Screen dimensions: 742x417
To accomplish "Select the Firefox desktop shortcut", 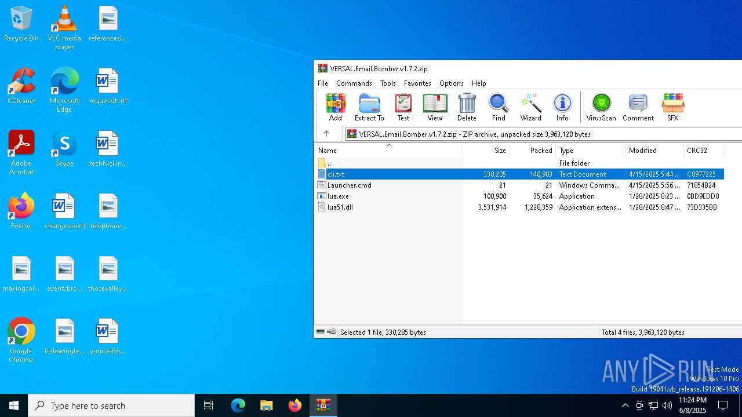I will pyautogui.click(x=21, y=212).
